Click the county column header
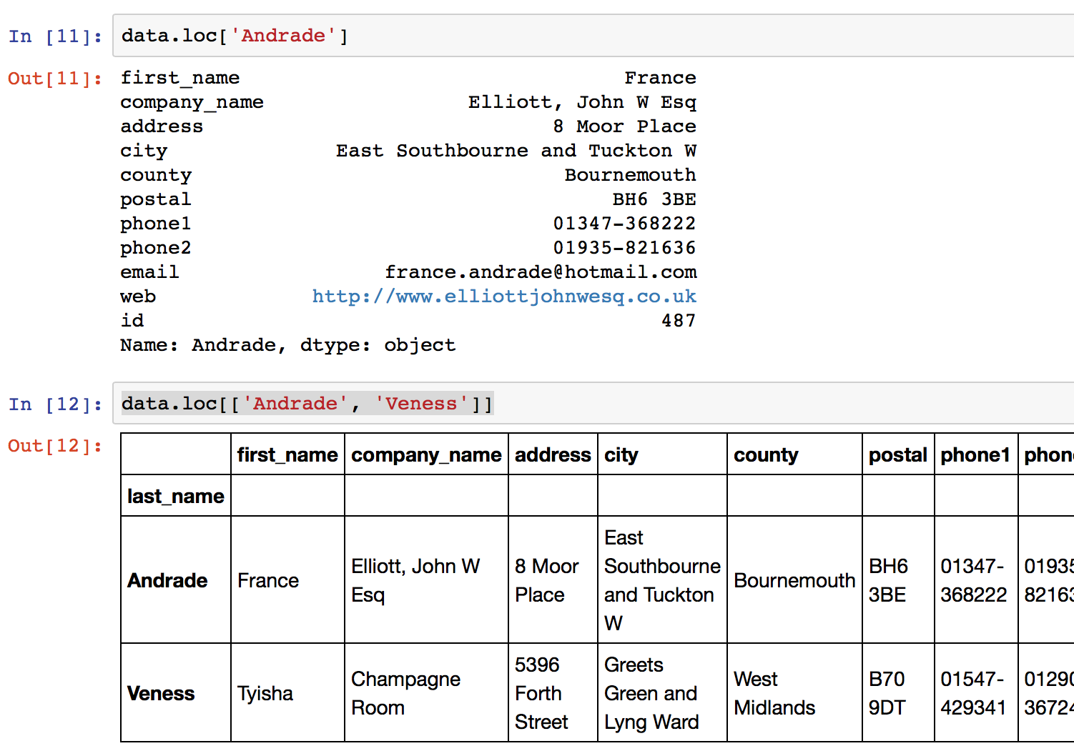The image size is (1074, 756). tap(765, 454)
